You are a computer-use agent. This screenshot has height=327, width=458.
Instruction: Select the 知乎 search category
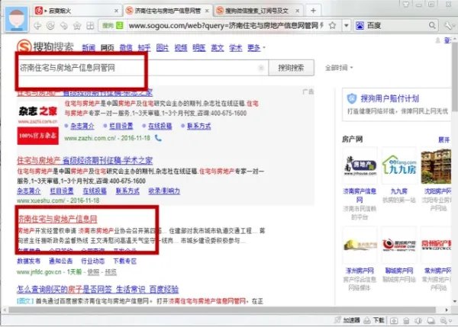click(144, 48)
